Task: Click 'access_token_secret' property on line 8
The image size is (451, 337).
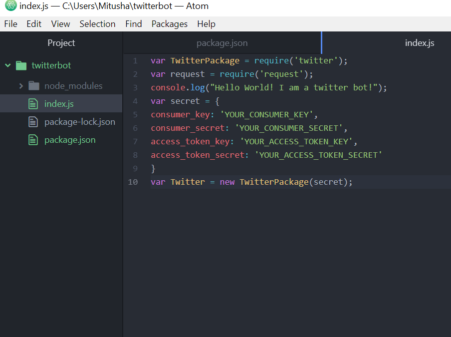Action: click(198, 155)
